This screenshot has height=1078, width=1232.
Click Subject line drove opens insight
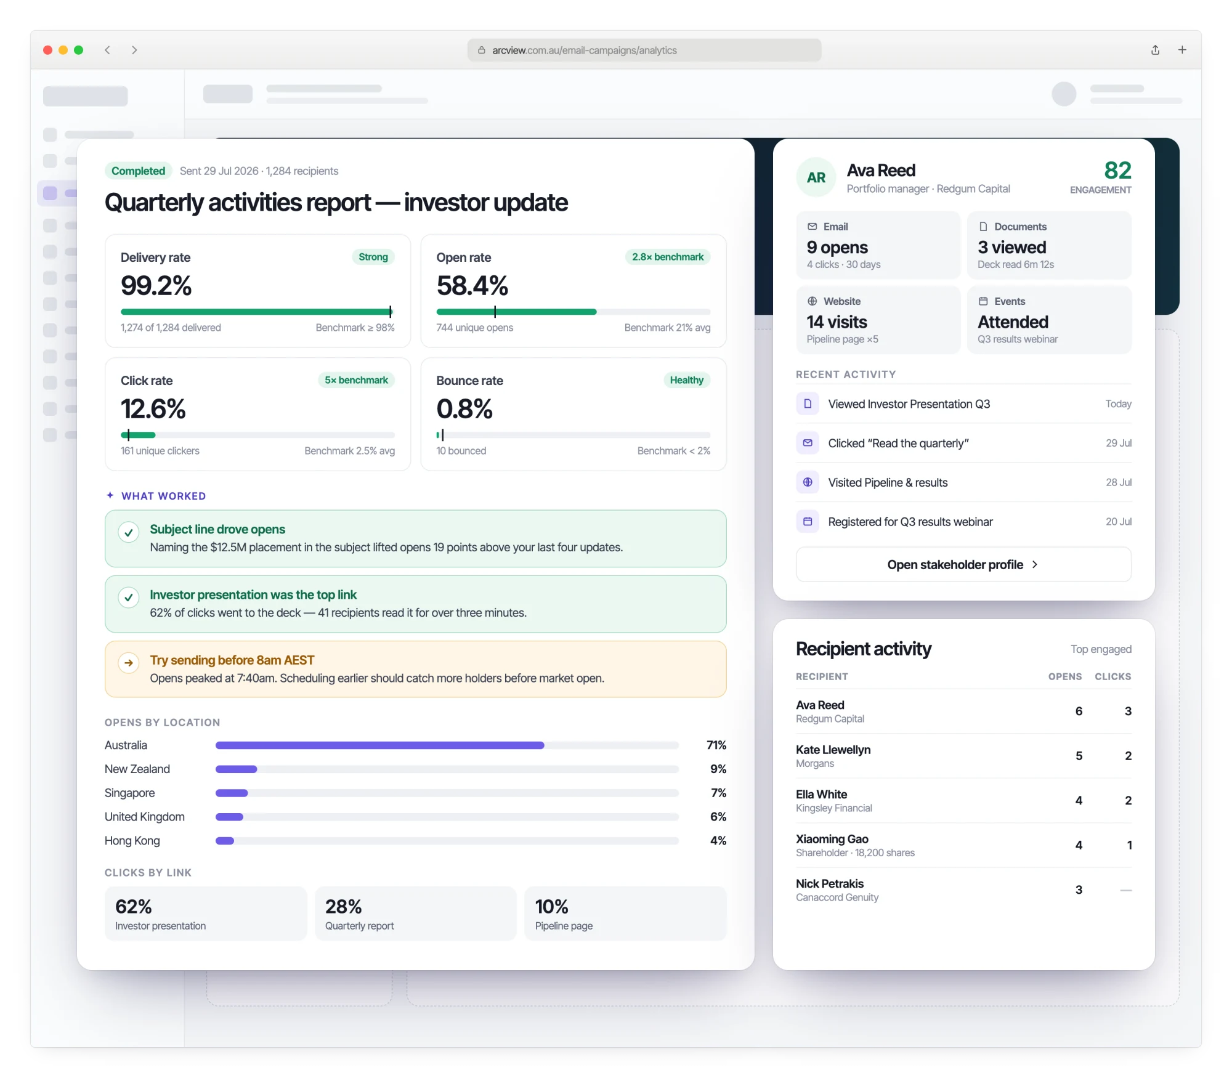416,538
